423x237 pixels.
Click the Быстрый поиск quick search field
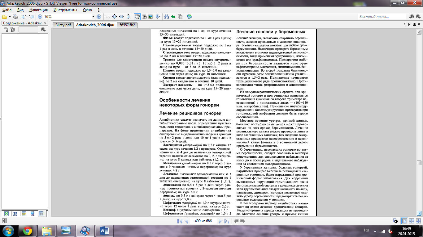pyautogui.click(x=382, y=17)
